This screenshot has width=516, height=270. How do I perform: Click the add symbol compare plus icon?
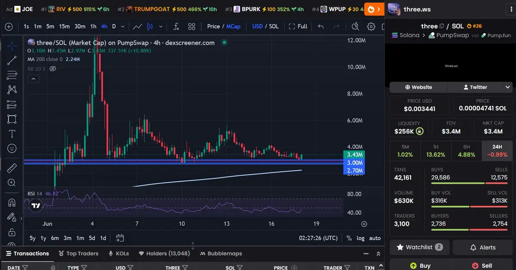point(9,27)
